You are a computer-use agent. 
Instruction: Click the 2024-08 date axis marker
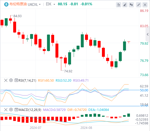pyautogui.click(x=86, y=128)
